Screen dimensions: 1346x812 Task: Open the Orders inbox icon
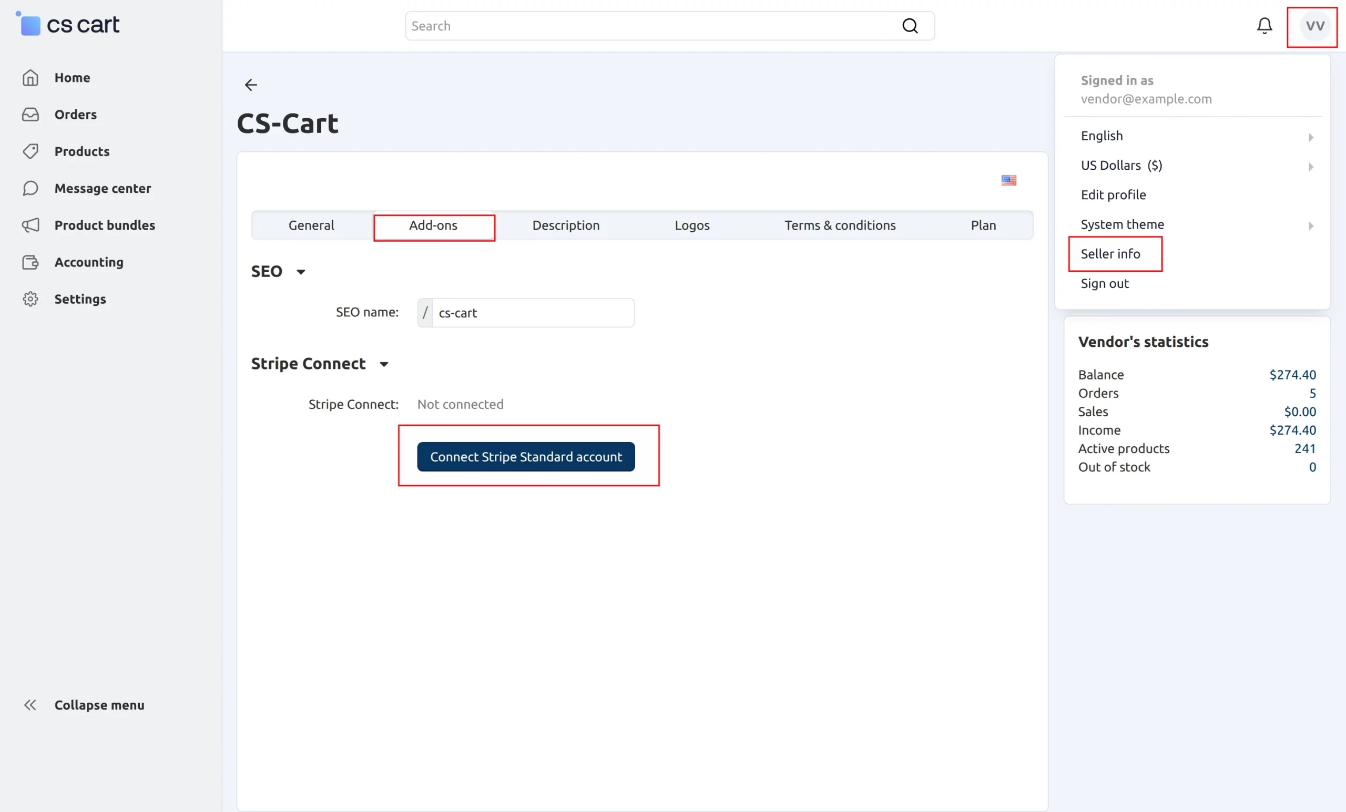pos(30,114)
